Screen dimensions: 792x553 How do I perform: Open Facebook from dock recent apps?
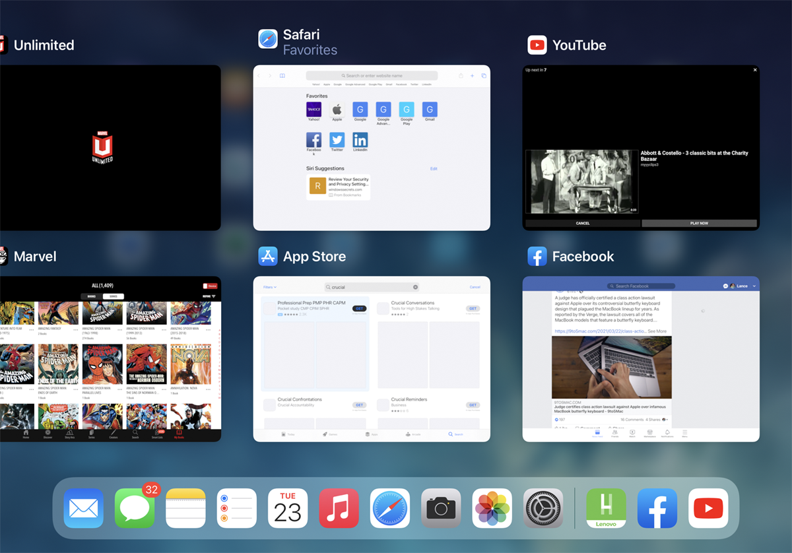657,508
